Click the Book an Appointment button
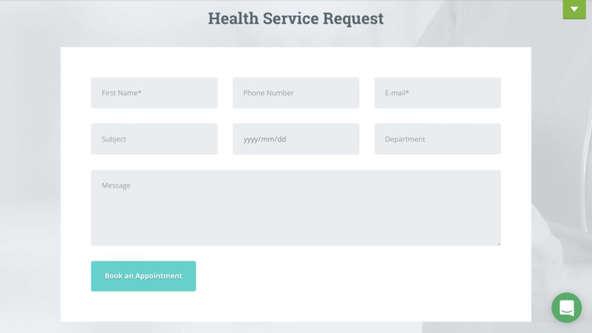Image resolution: width=592 pixels, height=333 pixels. pos(143,276)
